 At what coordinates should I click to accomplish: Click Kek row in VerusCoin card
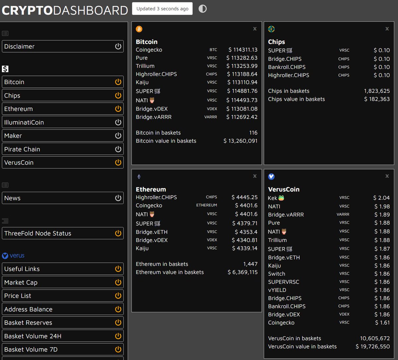(329, 198)
